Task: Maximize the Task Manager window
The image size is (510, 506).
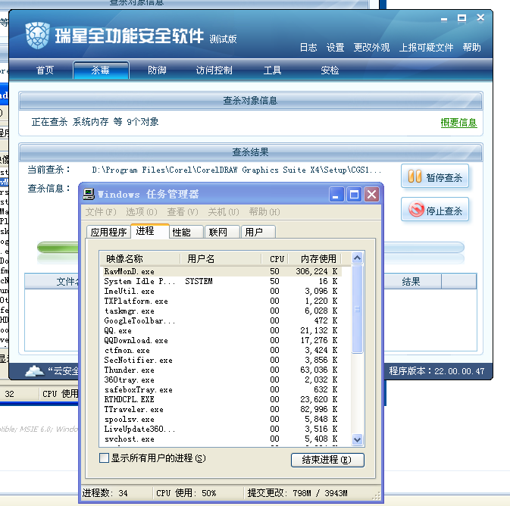Action: coord(354,195)
